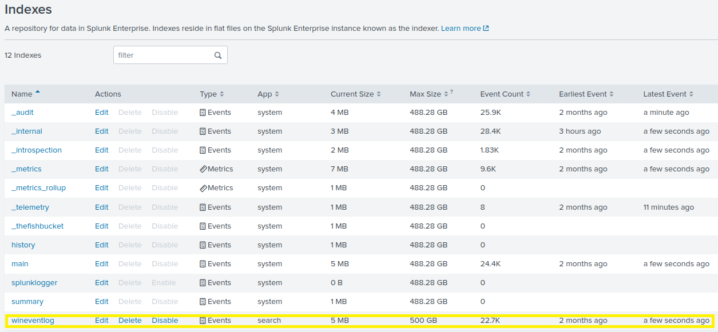Screen dimensions: 718x332
Task: Open the _introspection index
Action: (x=37, y=150)
